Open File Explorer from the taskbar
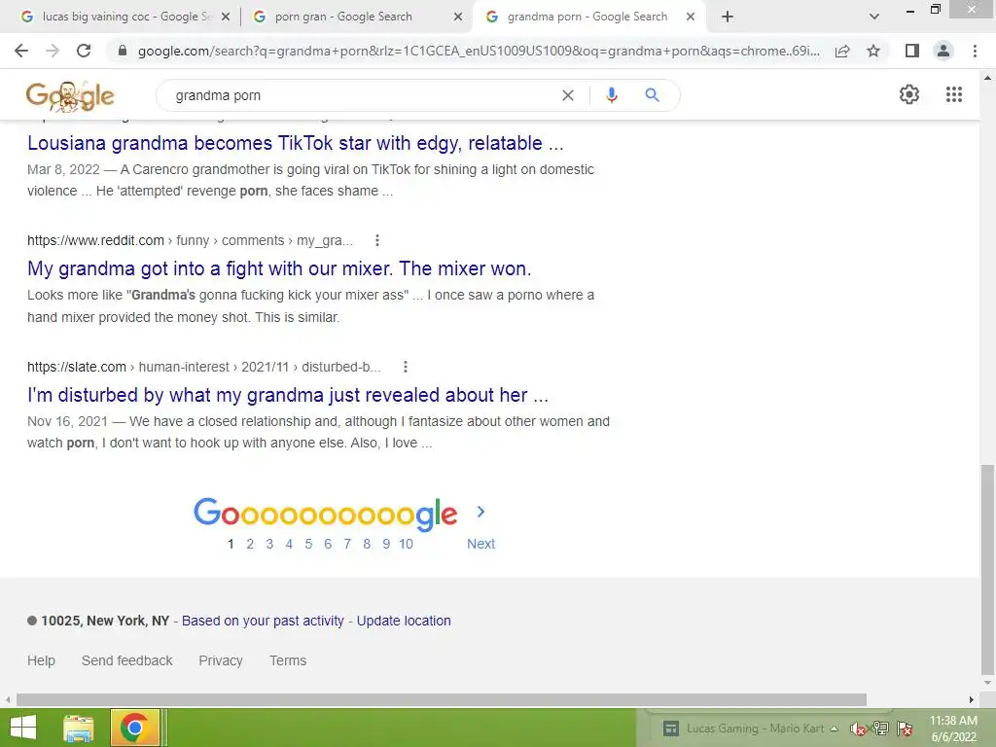Image resolution: width=996 pixels, height=747 pixels. coord(79,728)
